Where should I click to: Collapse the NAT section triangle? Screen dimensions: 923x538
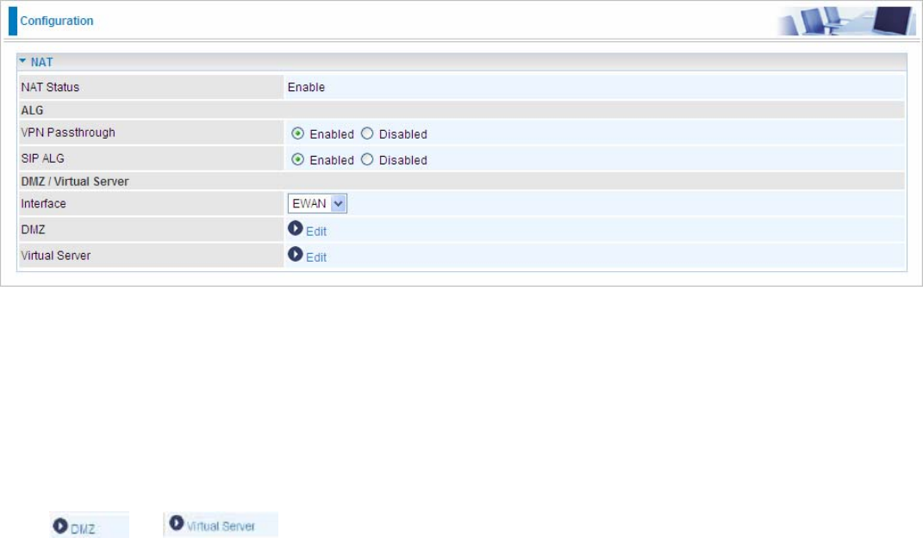(x=22, y=60)
